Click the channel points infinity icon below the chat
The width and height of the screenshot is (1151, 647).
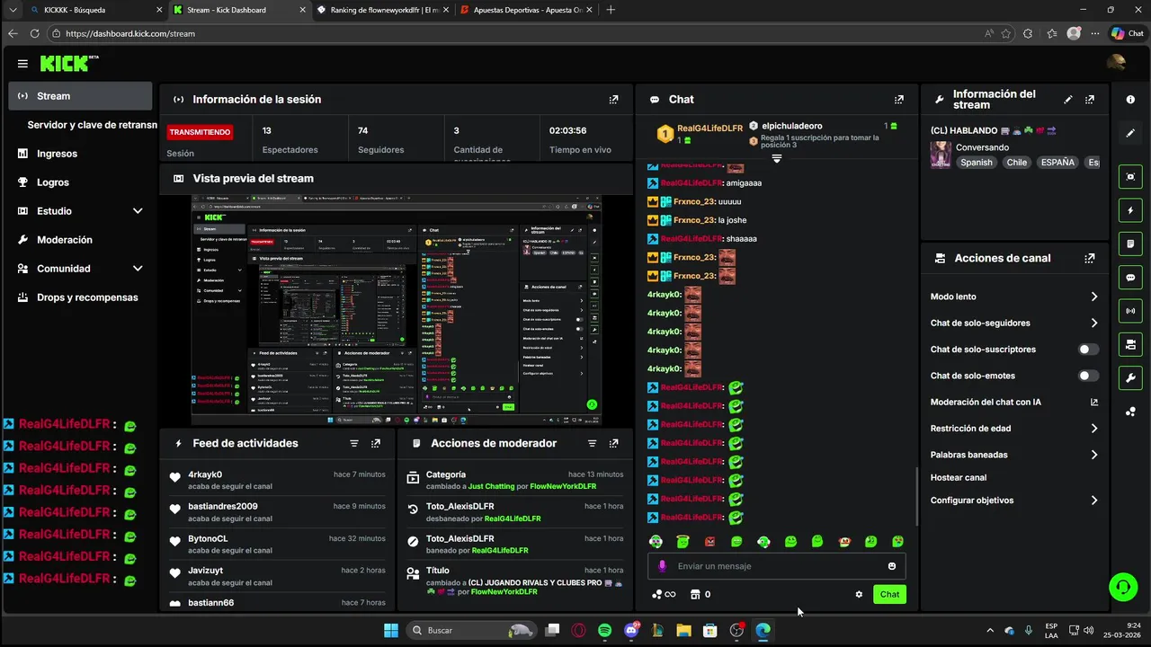coord(664,594)
